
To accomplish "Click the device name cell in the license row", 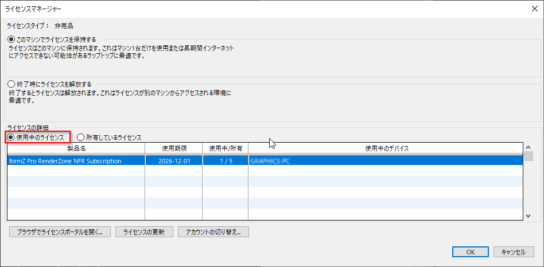I will click(386, 161).
